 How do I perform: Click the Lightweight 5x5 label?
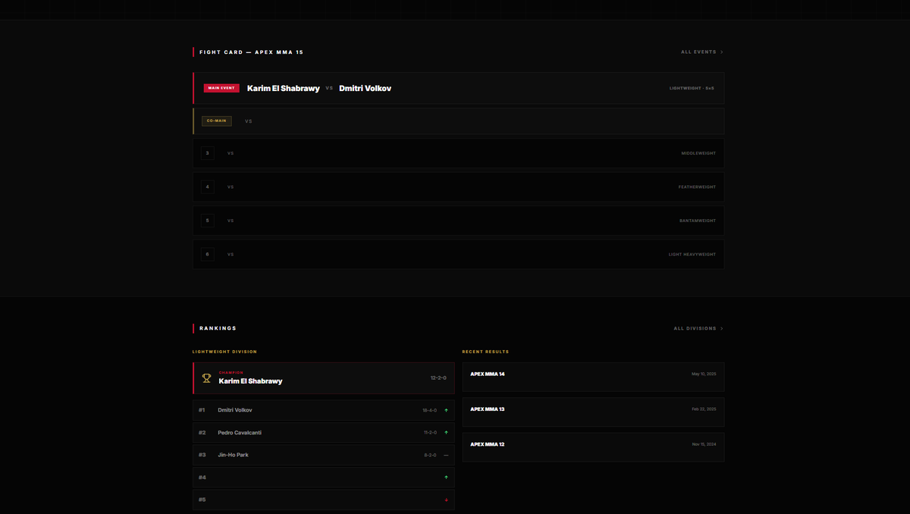coord(692,88)
